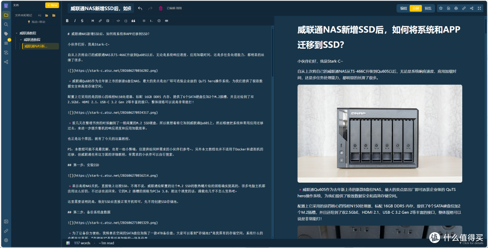
Task: Click the NAS photo in preview pane
Action: point(380,133)
